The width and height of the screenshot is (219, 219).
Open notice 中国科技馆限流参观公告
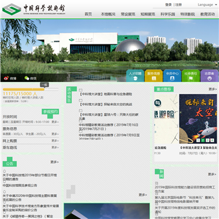point(20,186)
